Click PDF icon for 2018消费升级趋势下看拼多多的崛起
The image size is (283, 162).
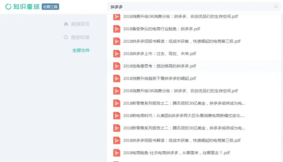[116, 78]
